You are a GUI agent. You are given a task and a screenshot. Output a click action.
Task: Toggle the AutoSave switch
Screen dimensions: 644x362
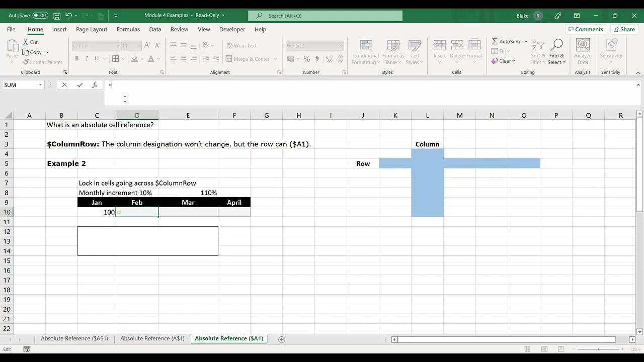click(x=40, y=16)
